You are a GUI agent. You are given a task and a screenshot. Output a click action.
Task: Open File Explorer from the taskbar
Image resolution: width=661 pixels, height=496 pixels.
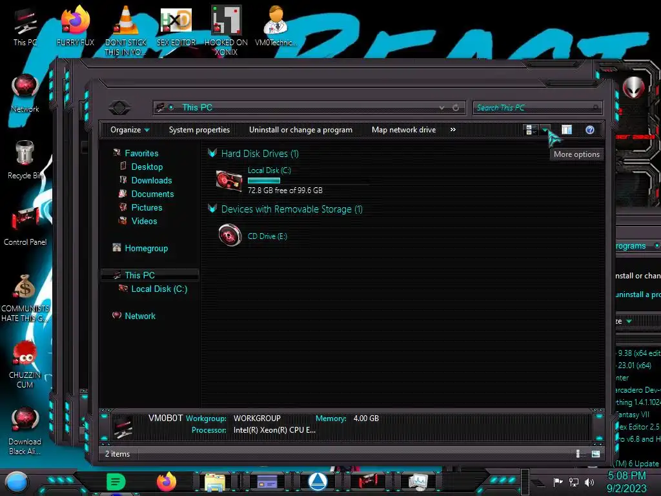(215, 482)
